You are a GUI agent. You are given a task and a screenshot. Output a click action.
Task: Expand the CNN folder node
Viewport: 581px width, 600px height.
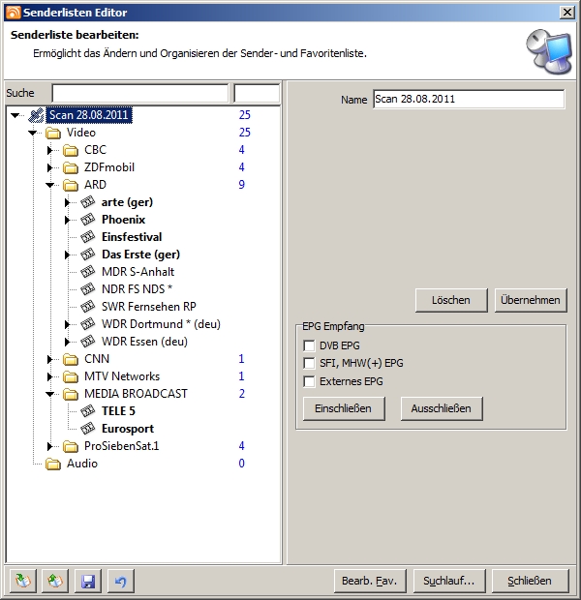(49, 359)
